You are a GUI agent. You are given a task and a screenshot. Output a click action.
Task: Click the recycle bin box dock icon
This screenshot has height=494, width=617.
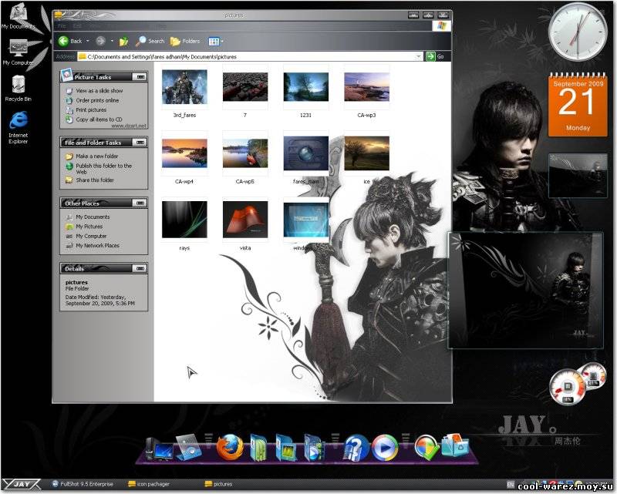(x=455, y=445)
